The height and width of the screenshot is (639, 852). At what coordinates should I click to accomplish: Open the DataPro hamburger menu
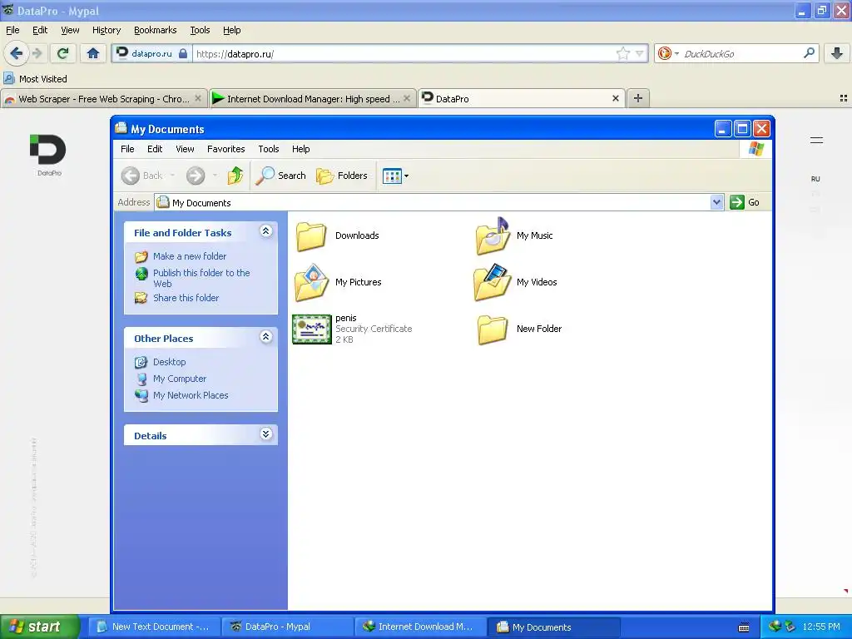tap(816, 140)
